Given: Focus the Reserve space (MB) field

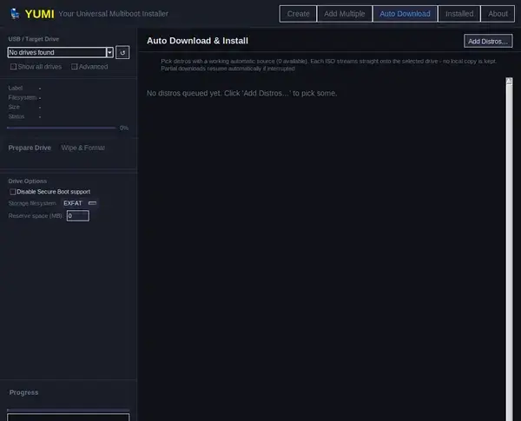Looking at the screenshot, I should (x=78, y=215).
